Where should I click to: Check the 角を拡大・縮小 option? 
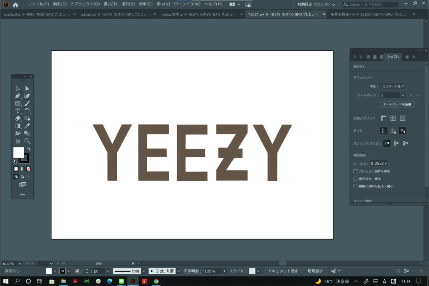coord(356,179)
